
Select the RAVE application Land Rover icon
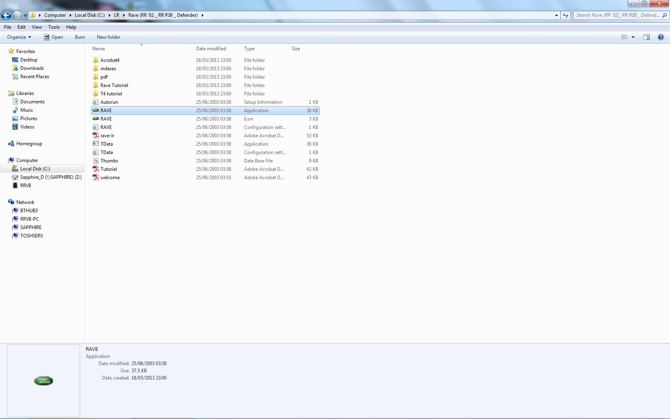[x=96, y=110]
